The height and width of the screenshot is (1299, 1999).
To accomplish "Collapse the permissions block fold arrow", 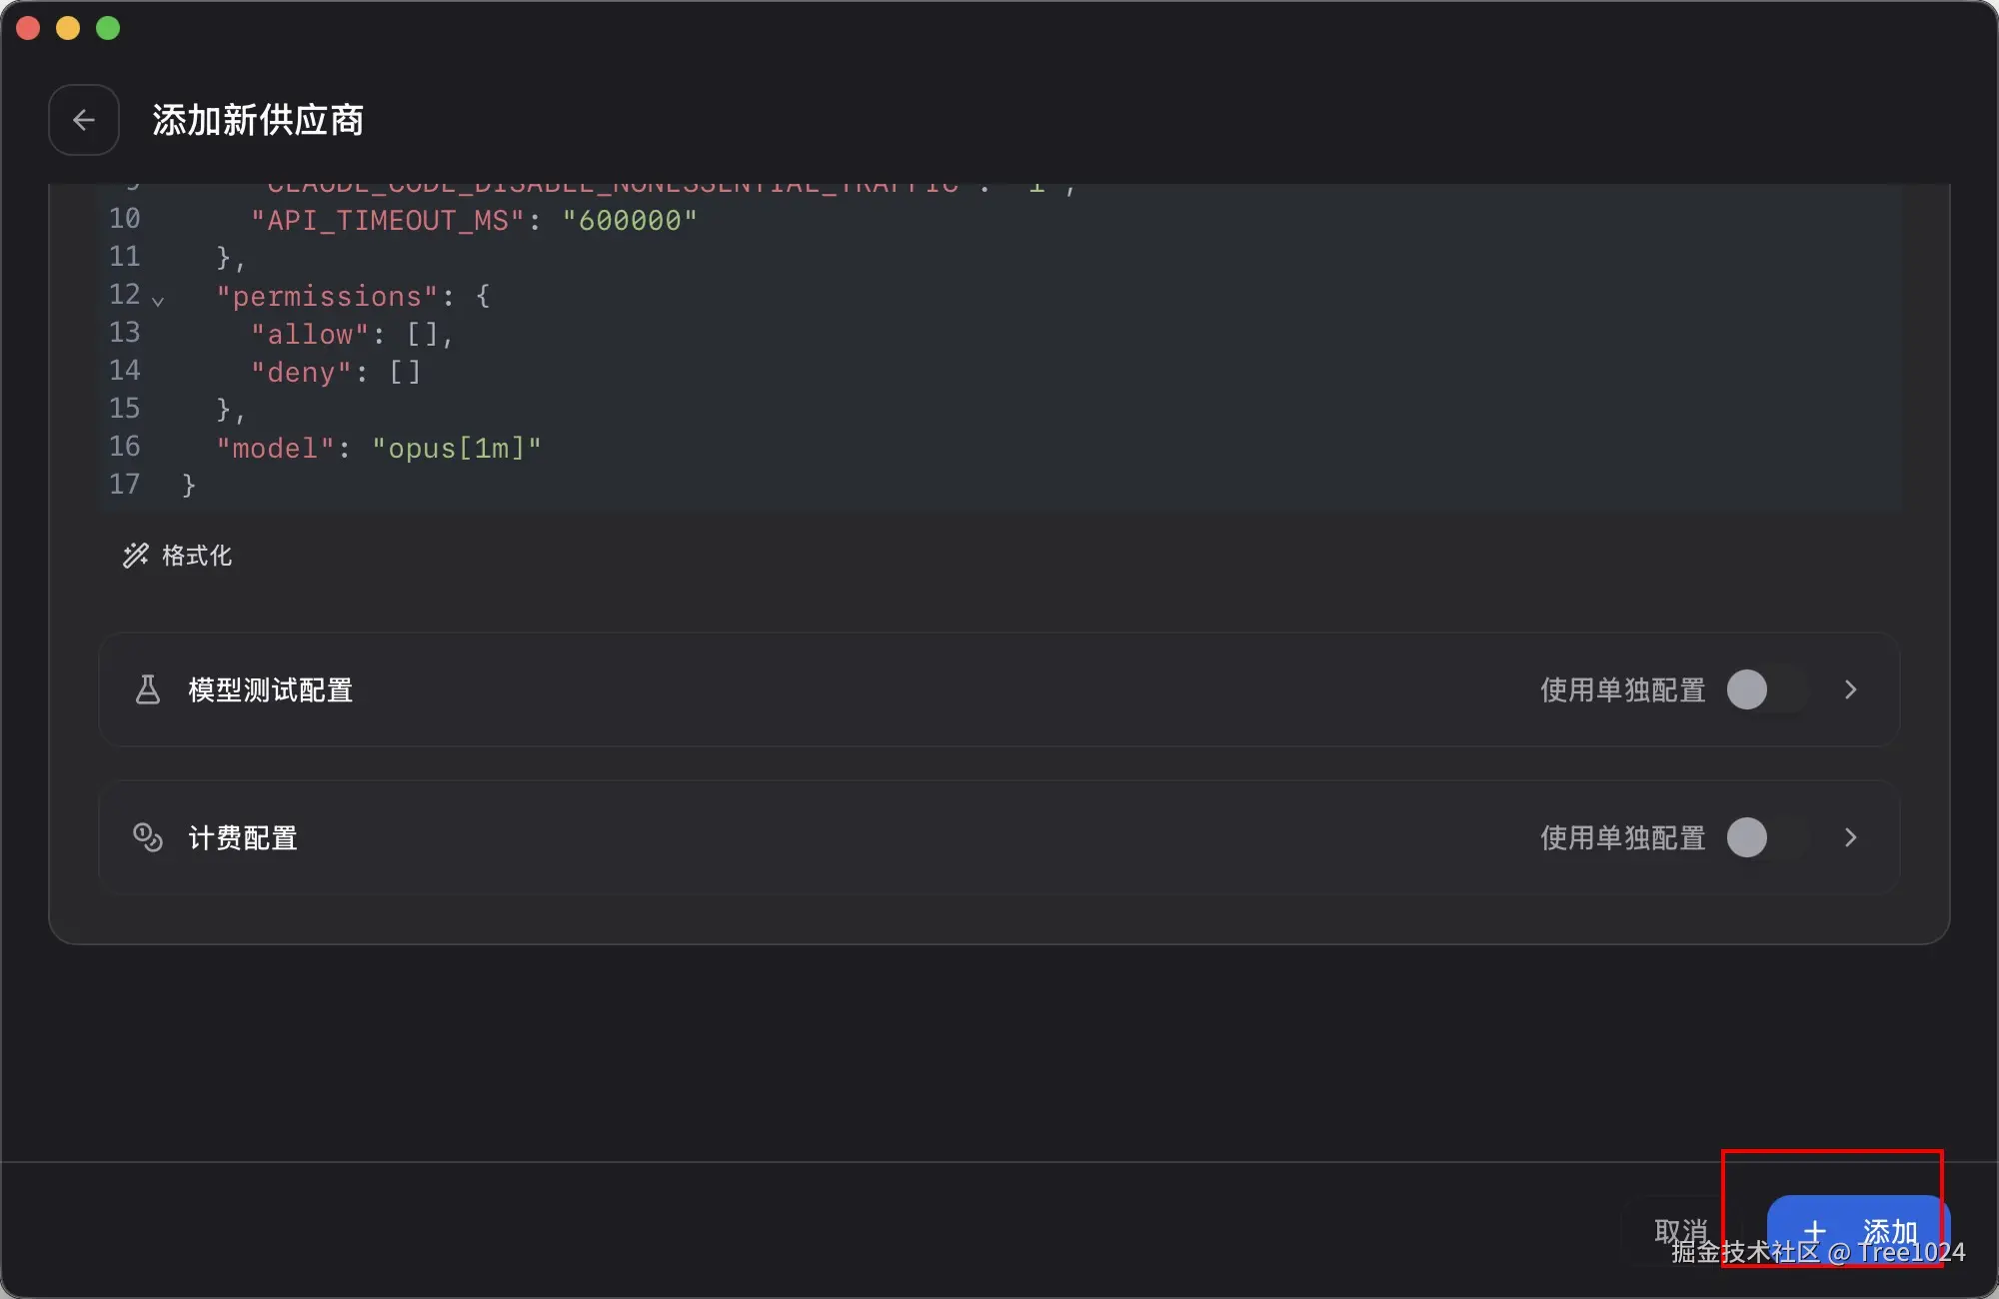I will click(x=157, y=300).
